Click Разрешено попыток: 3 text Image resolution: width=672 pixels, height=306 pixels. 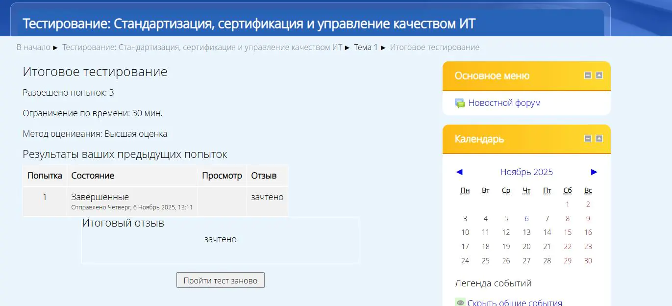pos(68,93)
